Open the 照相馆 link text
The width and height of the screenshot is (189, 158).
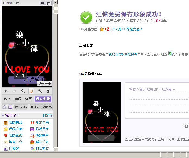point(14,149)
